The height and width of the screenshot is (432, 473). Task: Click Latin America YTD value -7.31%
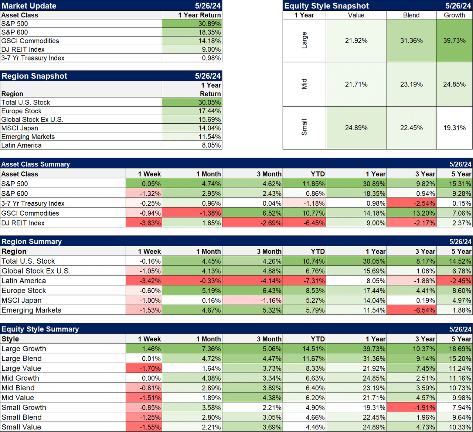pyautogui.click(x=304, y=281)
